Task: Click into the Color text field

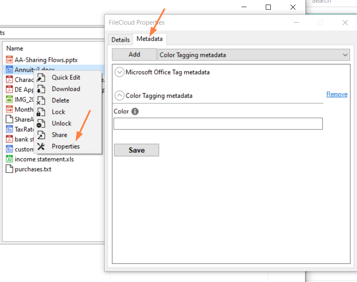Action: coord(218,124)
